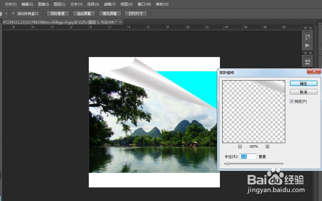The height and width of the screenshot is (201, 322).
Task: Open the 窗口(W) menu
Action: click(x=144, y=4)
